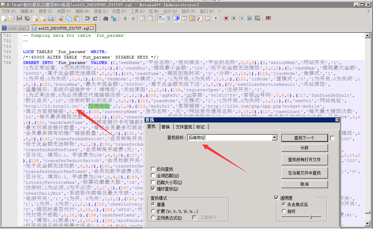
Task: Click into the 查找目标 search text field
Action: pos(230,138)
